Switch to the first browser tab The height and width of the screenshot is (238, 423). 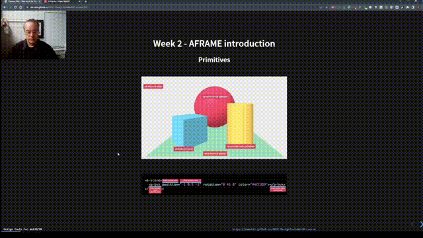click(x=22, y=1)
